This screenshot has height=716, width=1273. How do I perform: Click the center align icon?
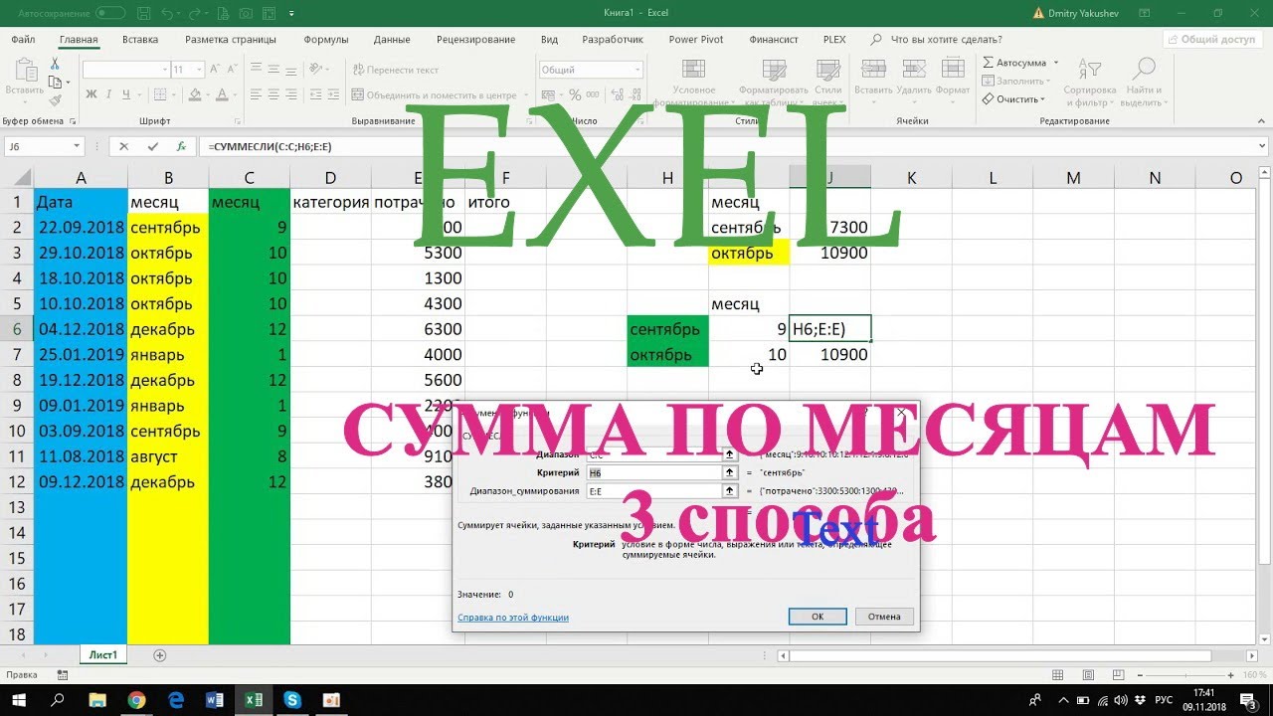pyautogui.click(x=274, y=94)
